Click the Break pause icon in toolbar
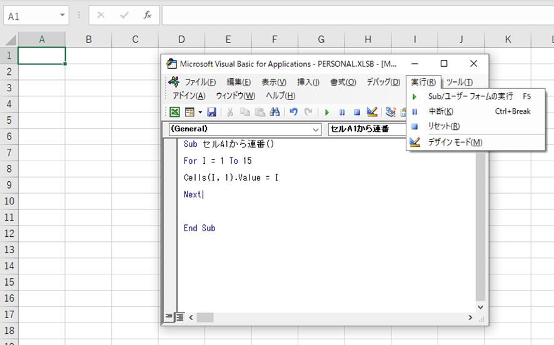 [x=342, y=112]
